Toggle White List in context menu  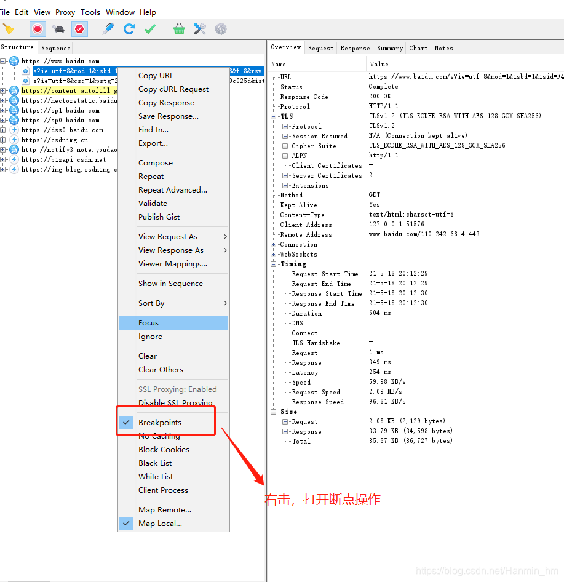click(173, 477)
